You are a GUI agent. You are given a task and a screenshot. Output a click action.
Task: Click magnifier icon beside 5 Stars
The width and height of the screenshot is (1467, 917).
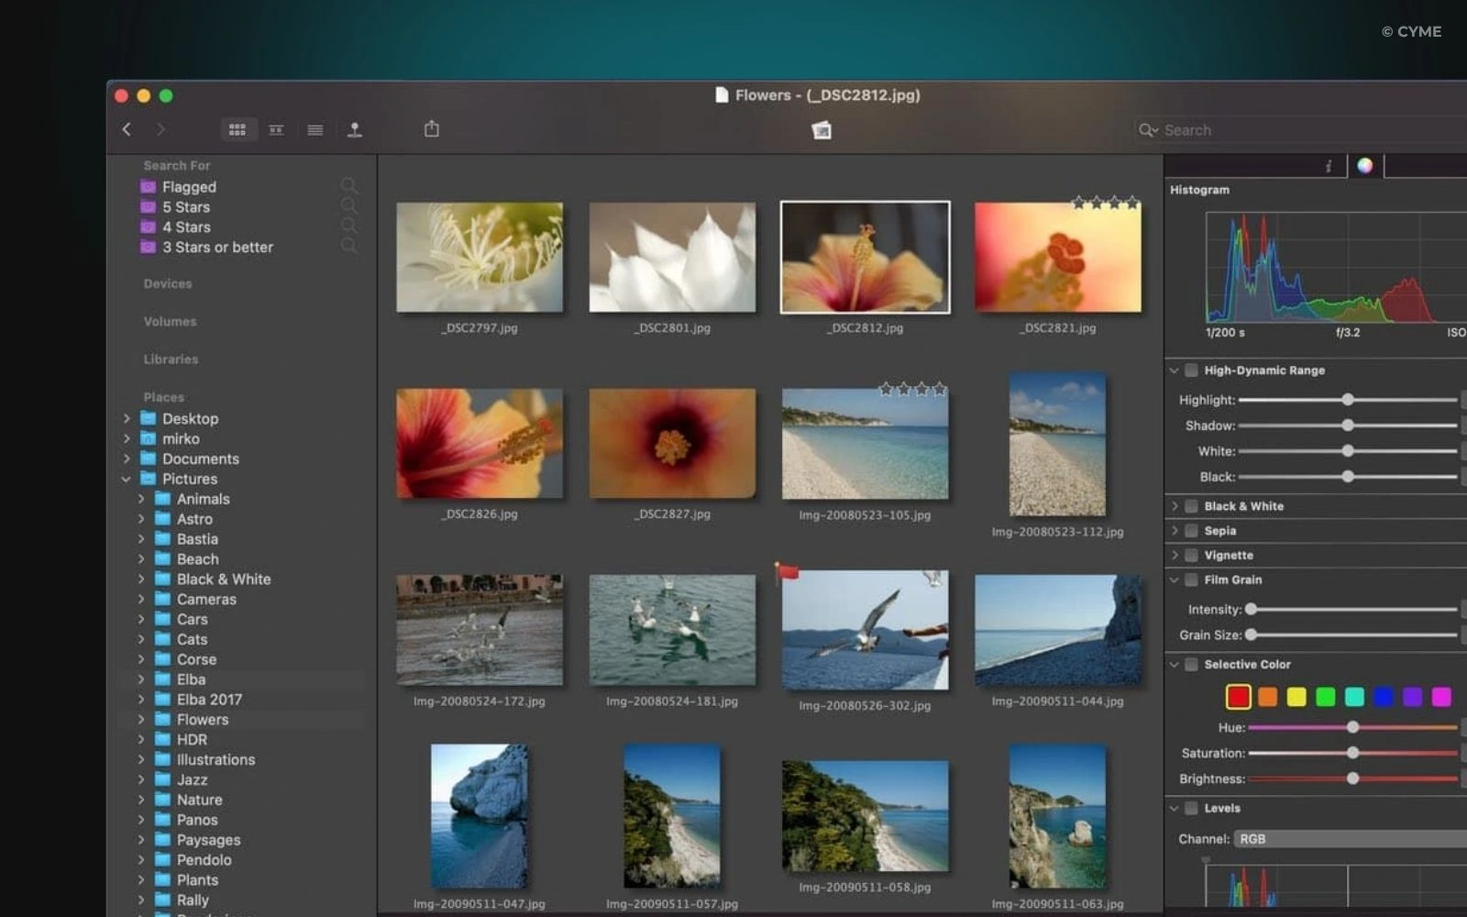pos(349,206)
